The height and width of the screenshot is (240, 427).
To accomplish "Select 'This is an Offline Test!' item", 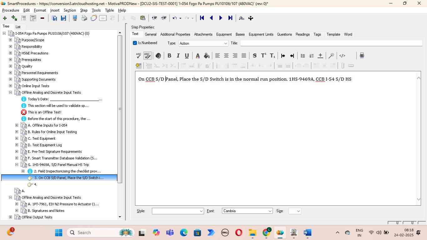I will click(x=44, y=112).
